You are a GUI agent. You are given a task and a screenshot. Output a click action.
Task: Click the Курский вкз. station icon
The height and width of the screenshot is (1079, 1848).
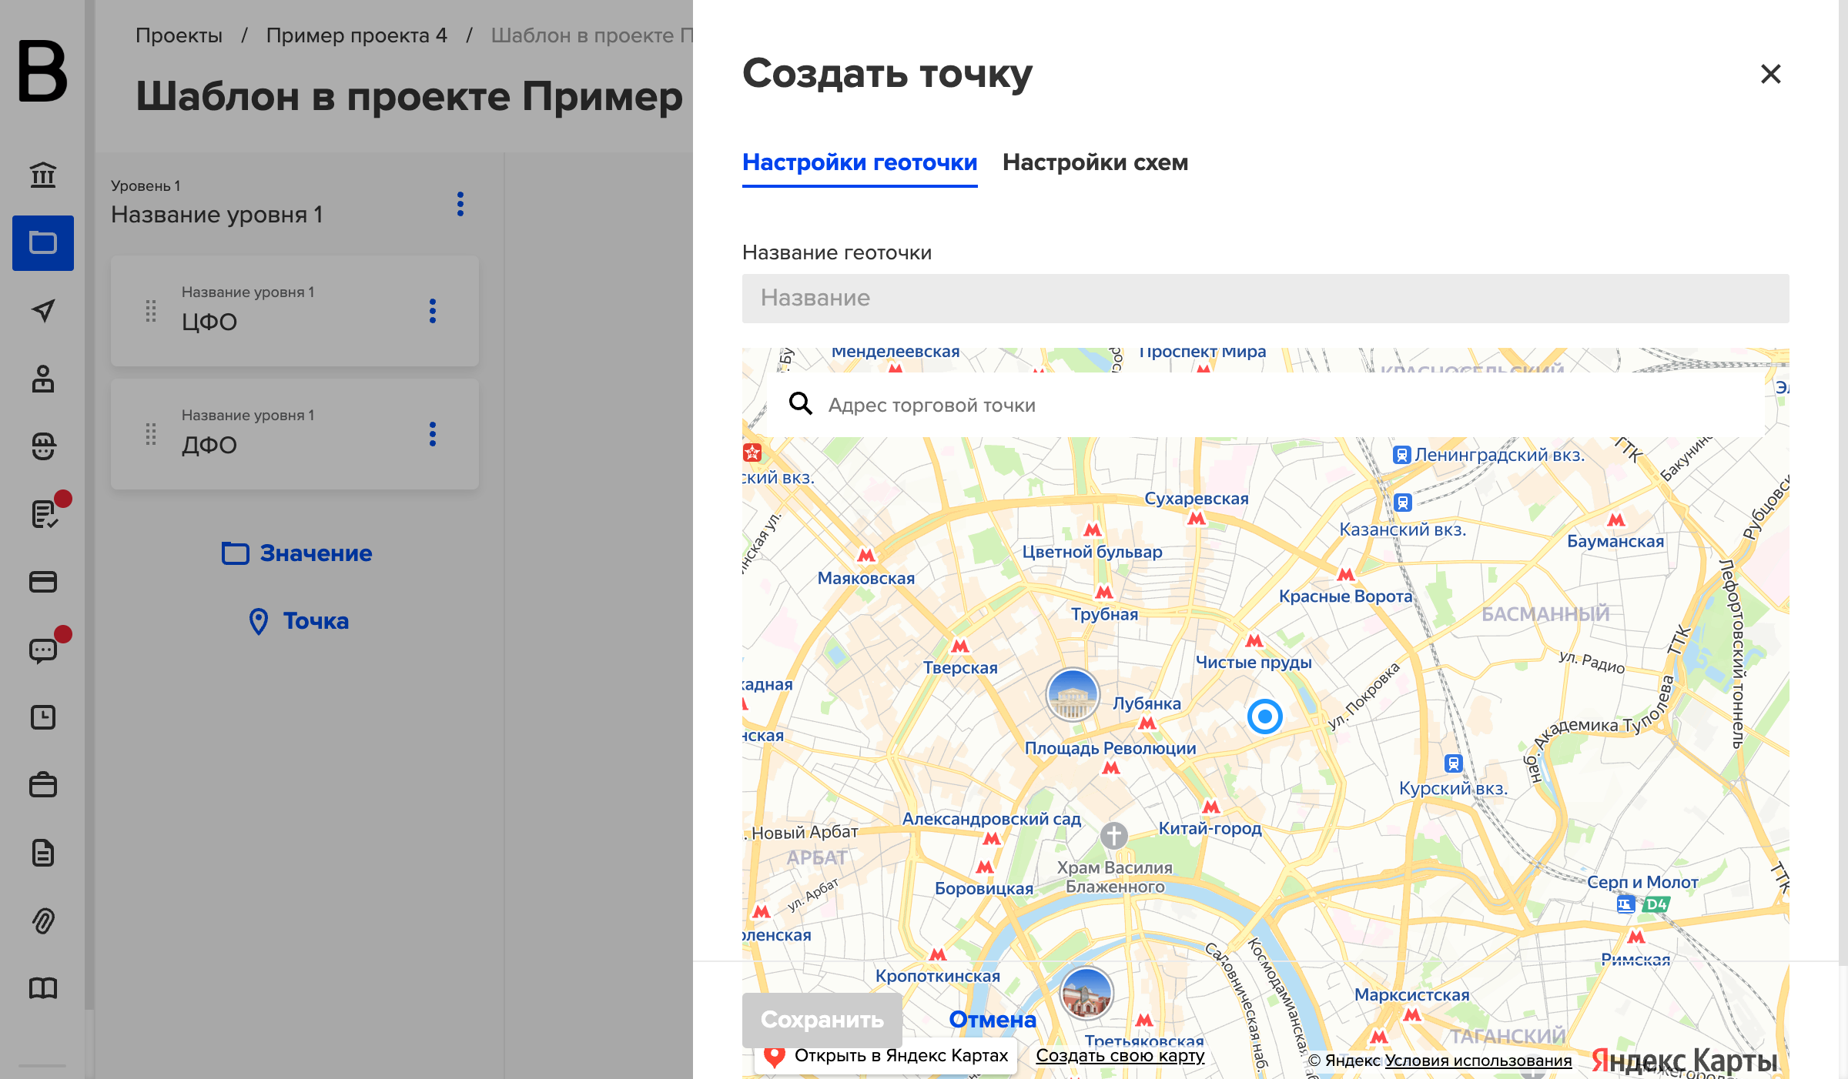(1453, 763)
